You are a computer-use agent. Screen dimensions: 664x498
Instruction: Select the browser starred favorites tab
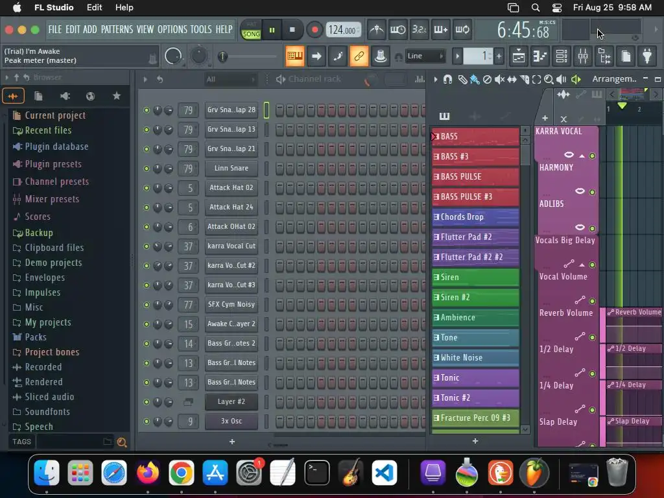(117, 96)
